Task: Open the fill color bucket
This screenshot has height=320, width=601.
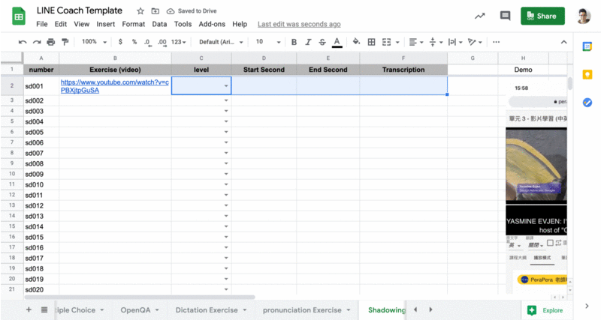Action: tap(356, 42)
